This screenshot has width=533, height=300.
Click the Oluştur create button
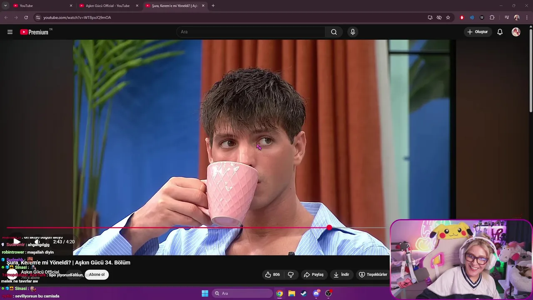(478, 32)
